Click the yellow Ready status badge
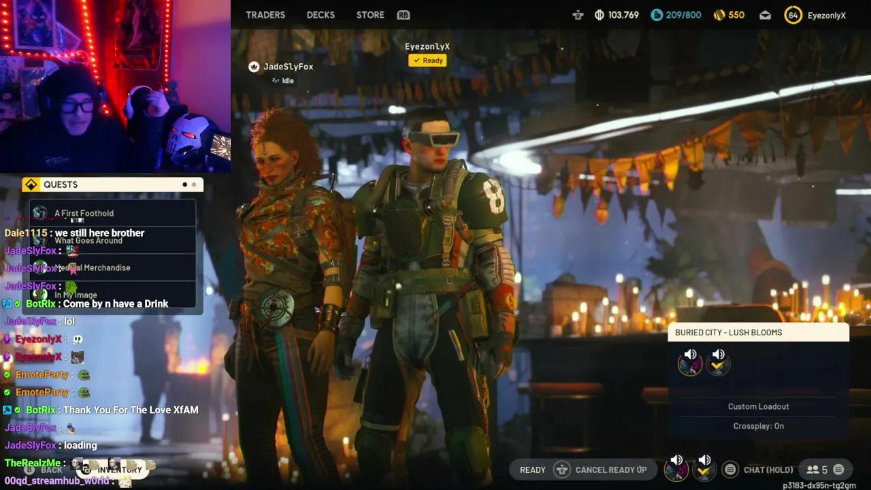 click(x=427, y=60)
